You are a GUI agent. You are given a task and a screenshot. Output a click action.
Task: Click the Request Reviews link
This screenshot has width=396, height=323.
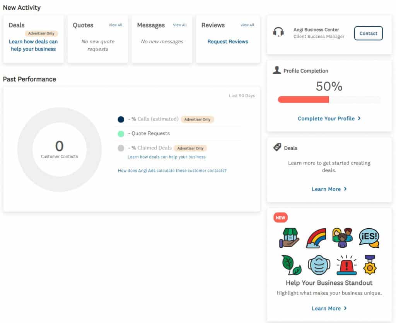228,42
